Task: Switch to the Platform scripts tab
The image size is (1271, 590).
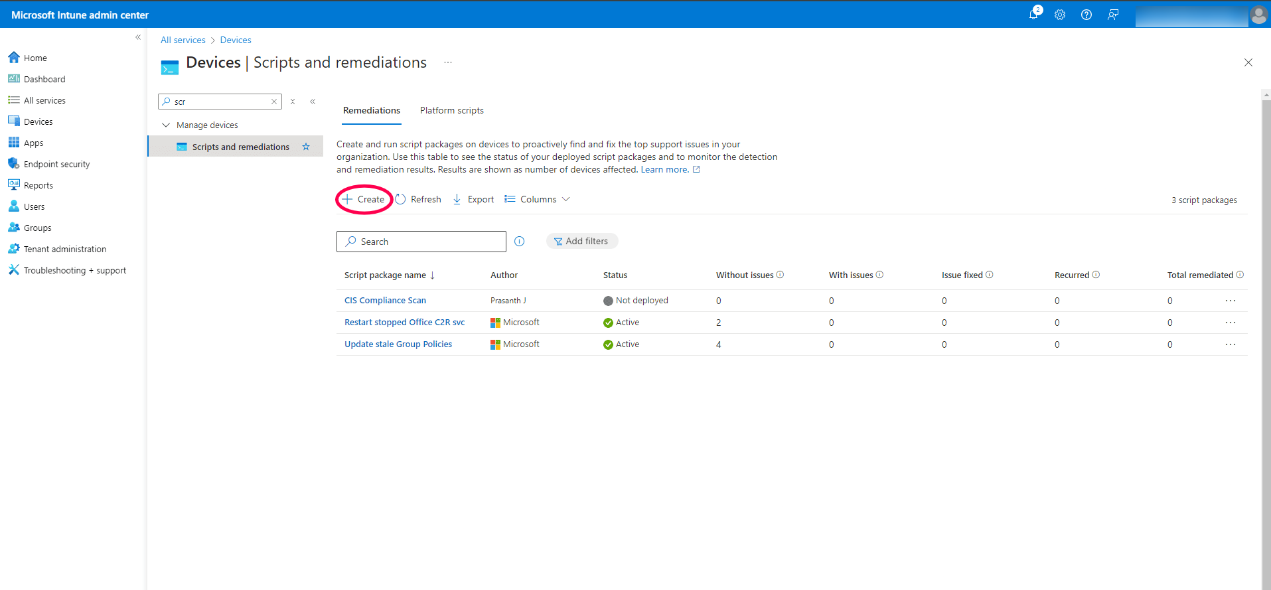Action: (x=452, y=110)
